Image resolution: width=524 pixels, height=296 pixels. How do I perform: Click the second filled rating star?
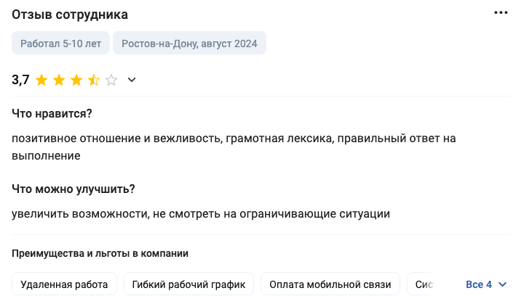tap(59, 81)
